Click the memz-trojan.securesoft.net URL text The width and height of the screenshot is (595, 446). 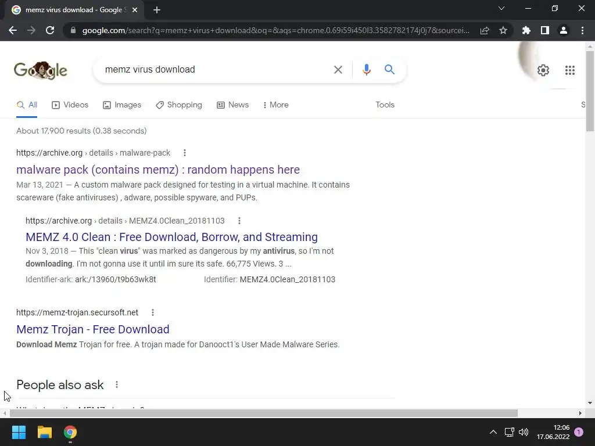77,312
